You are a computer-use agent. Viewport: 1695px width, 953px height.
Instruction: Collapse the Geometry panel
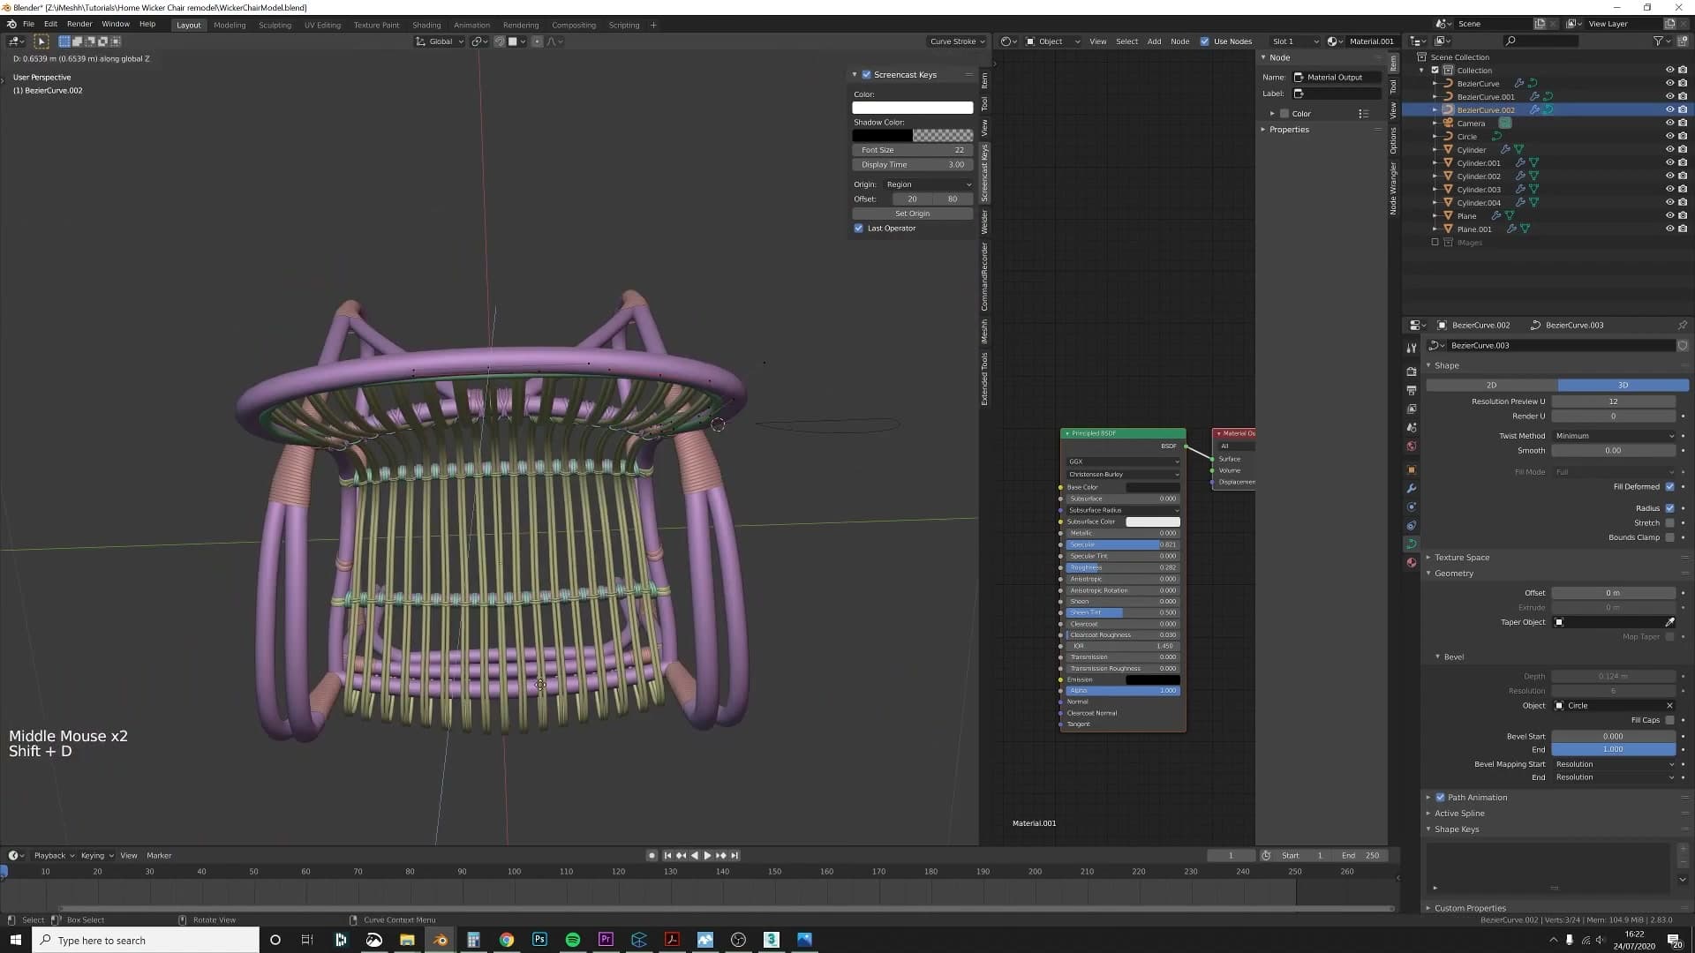pyautogui.click(x=1453, y=574)
